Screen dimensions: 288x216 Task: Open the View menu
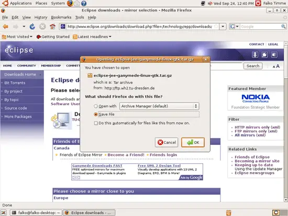27,17
